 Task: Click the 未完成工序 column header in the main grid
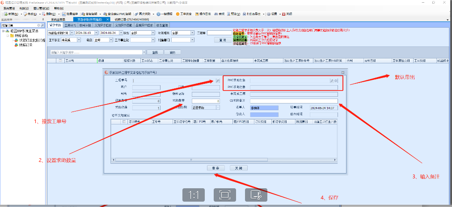[x=268, y=61]
